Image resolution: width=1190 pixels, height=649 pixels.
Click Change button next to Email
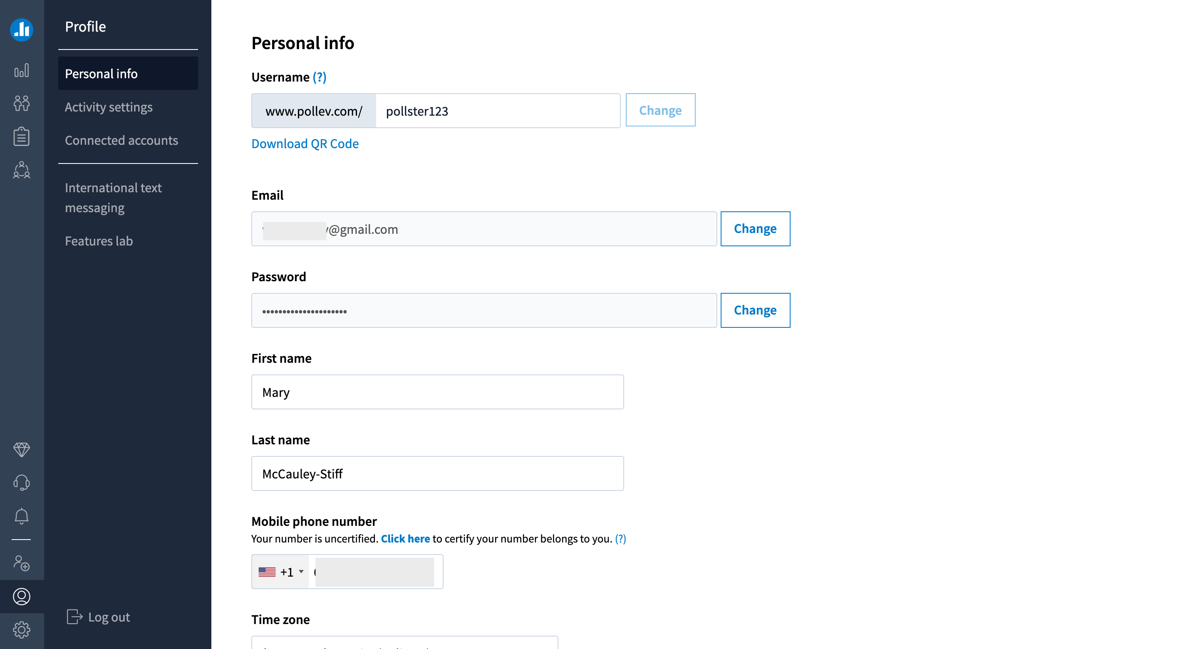pos(755,229)
